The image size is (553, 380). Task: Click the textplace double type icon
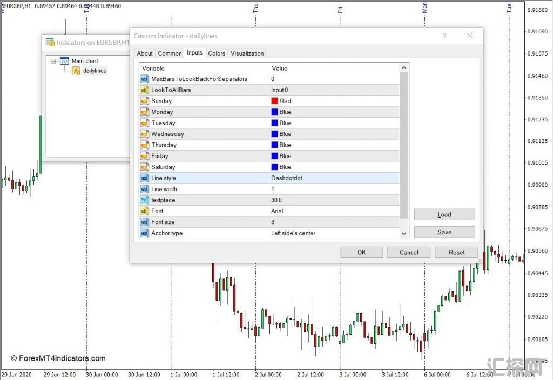click(x=145, y=200)
